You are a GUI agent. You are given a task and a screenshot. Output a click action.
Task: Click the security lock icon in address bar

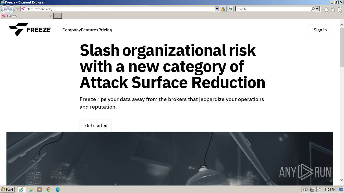(x=223, y=9)
